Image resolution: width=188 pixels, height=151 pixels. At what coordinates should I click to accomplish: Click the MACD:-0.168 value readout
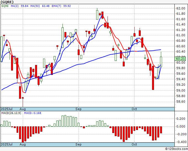pos(33,113)
